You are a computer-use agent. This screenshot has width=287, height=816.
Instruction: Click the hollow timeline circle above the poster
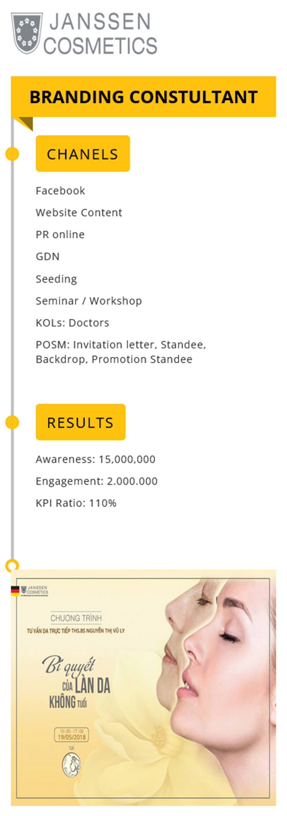pos(12,565)
